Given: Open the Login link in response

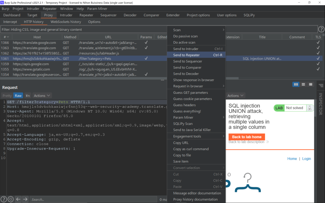Looking at the screenshot, I should pos(307,159).
